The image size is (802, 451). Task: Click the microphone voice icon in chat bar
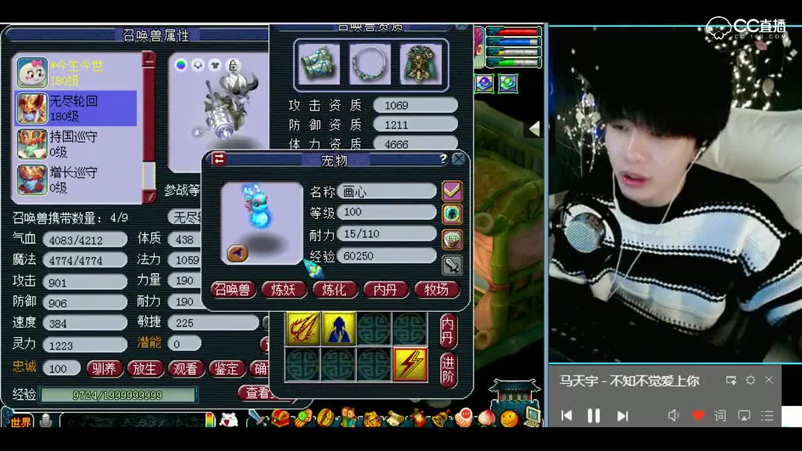46,422
